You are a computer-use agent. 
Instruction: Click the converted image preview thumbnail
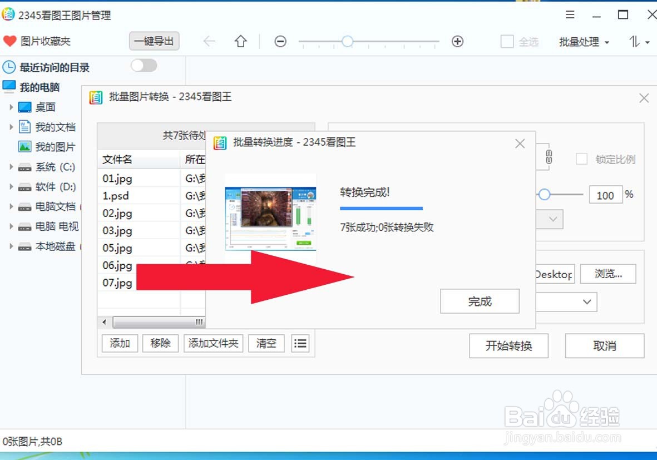[270, 218]
